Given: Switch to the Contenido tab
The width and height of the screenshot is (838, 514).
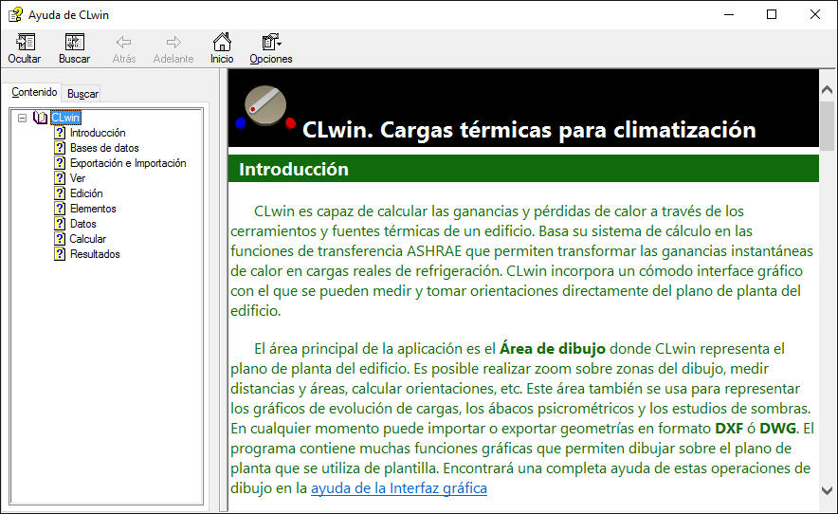Looking at the screenshot, I should 34,92.
